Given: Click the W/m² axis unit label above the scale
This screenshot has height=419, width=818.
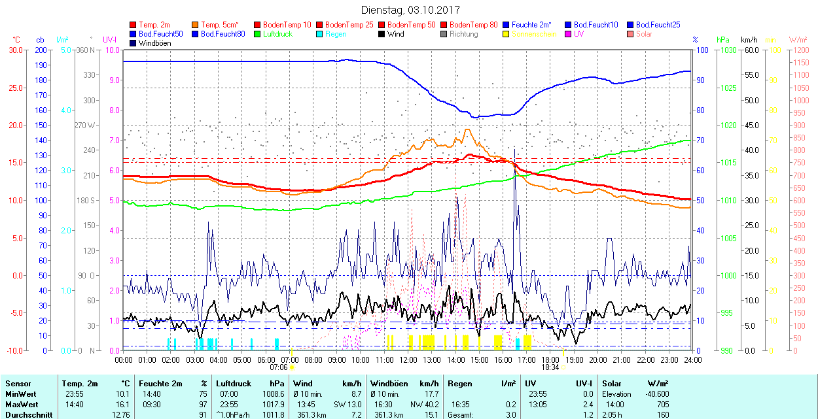Looking at the screenshot, I should (799, 40).
